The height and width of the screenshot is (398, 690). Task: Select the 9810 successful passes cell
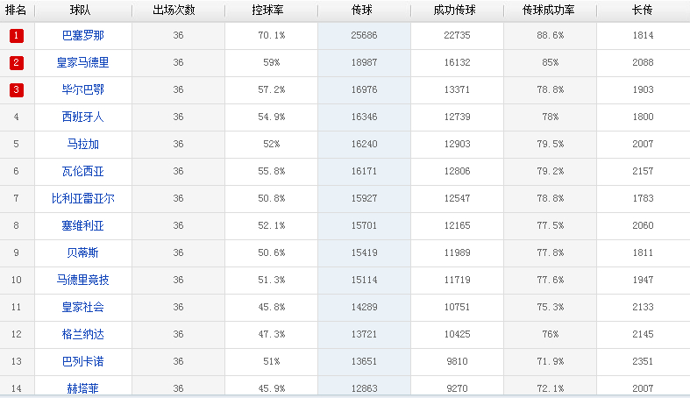pos(457,362)
